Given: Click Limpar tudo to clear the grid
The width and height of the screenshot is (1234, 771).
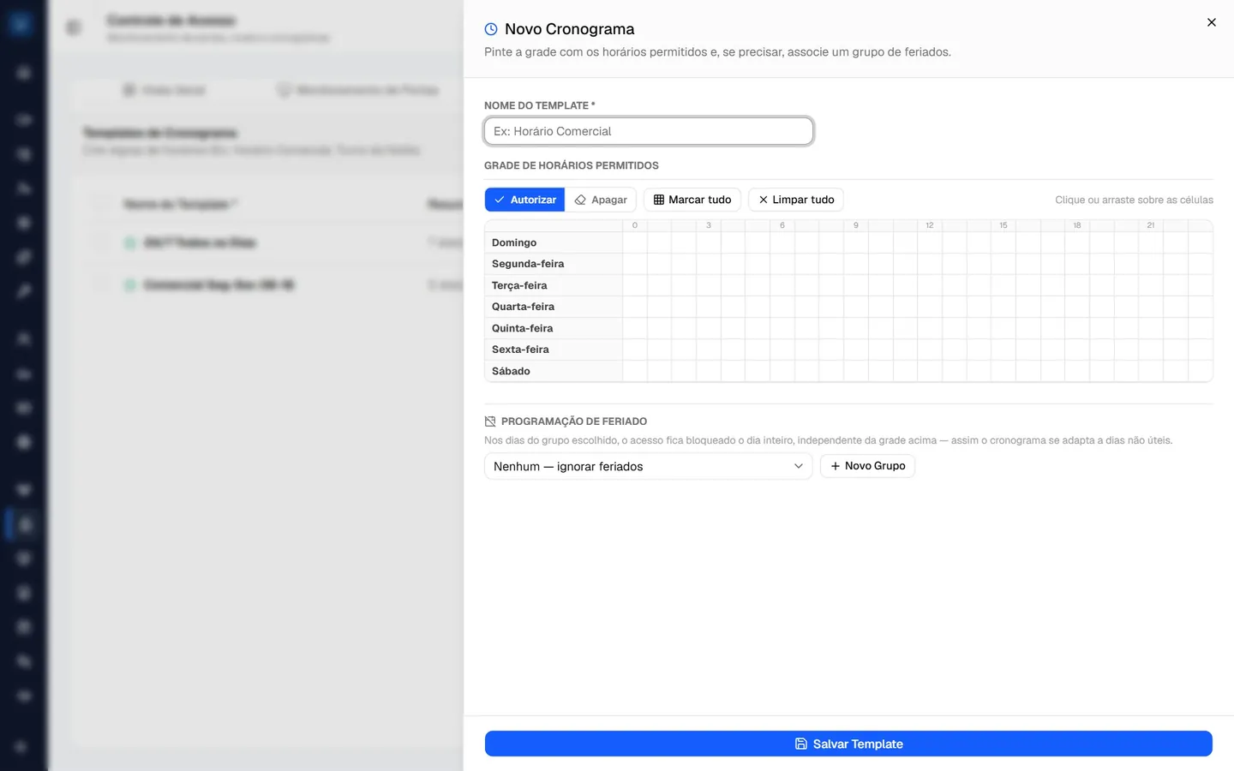Looking at the screenshot, I should tap(796, 200).
